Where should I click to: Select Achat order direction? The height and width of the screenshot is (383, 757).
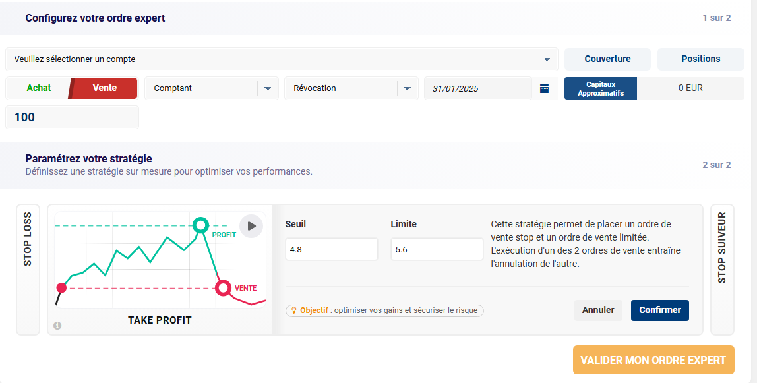(39, 88)
